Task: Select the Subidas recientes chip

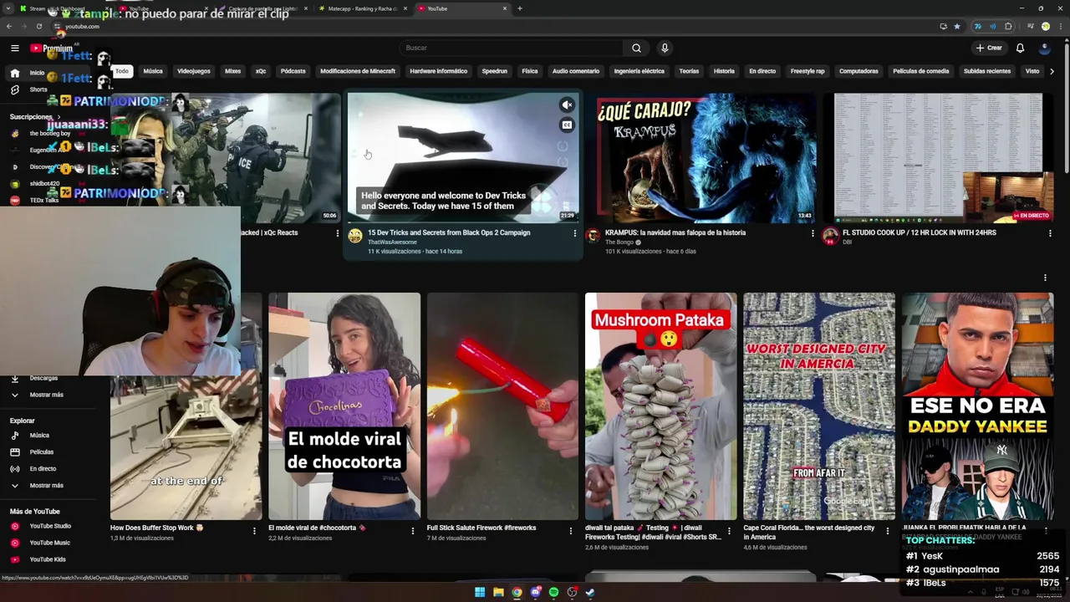Action: click(987, 71)
